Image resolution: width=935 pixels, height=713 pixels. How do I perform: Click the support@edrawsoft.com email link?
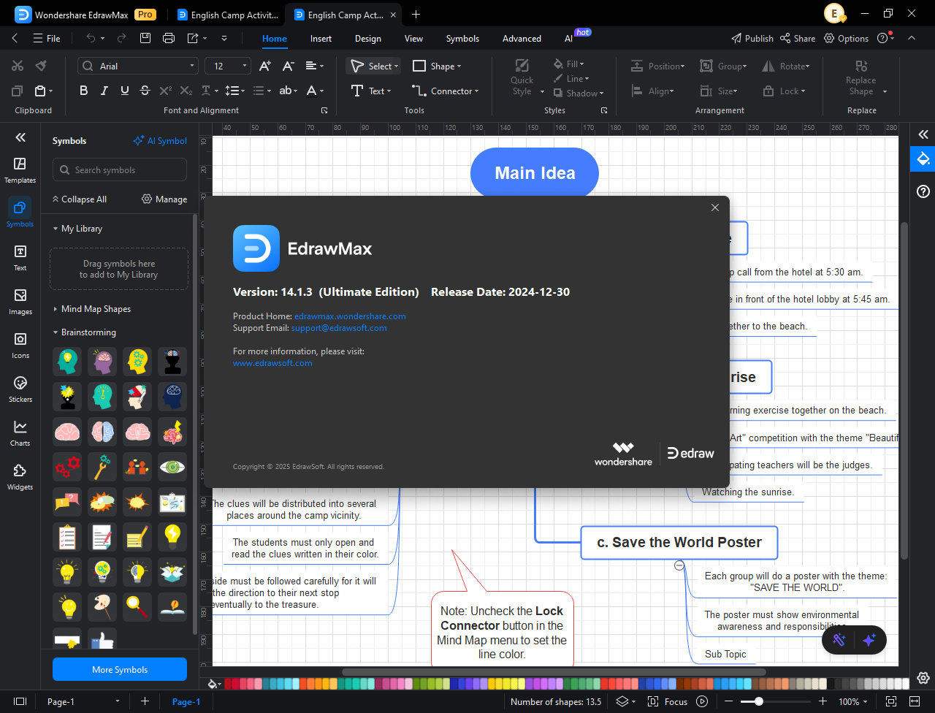[x=339, y=328]
